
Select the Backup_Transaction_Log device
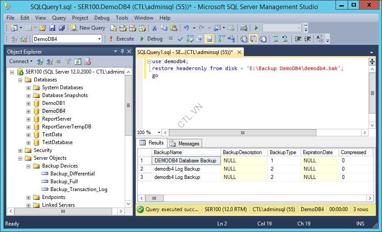coord(79,189)
